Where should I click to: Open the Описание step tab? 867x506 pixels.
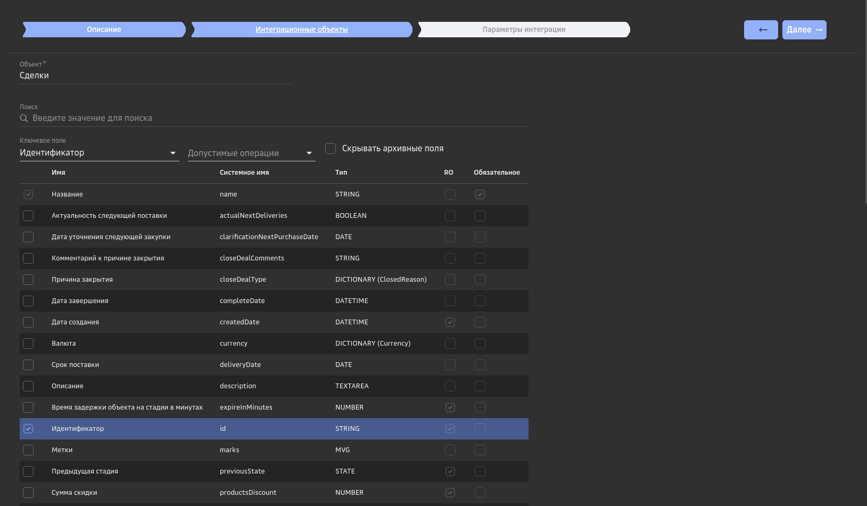coord(104,30)
